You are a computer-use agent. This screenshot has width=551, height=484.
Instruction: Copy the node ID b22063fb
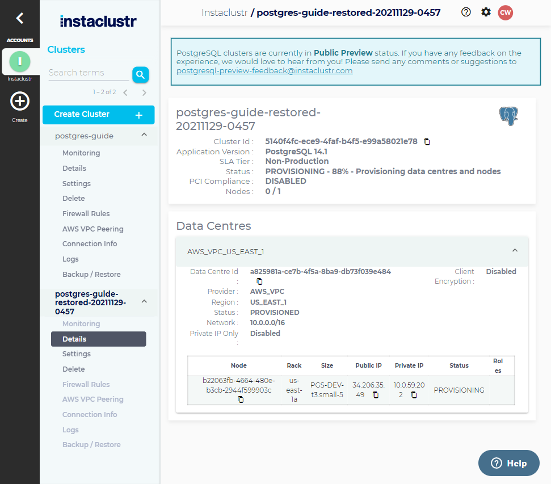(241, 399)
